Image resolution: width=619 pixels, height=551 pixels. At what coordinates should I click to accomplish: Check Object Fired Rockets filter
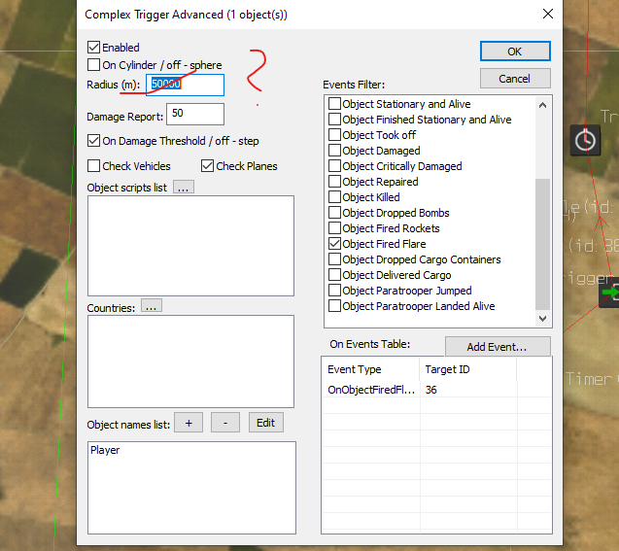pos(334,227)
